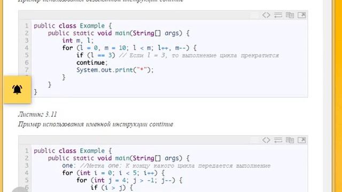Click 'public class Example {' in first listing
342x192 pixels.
tap(73, 26)
